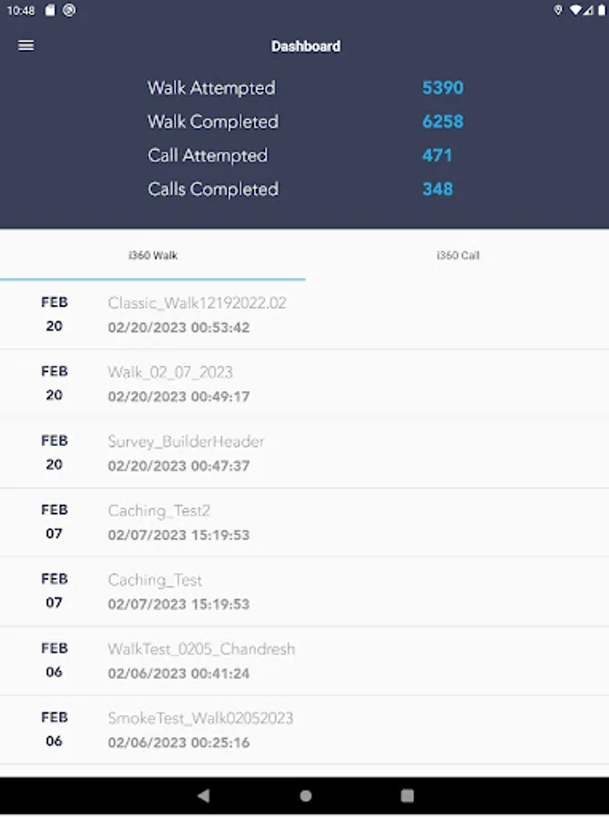Tap the Calls Completed value 348
The height and width of the screenshot is (817, 609).
click(437, 189)
